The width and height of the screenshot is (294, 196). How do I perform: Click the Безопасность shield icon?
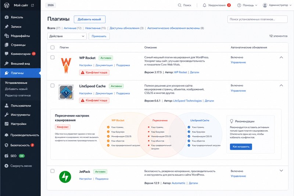click(7, 145)
